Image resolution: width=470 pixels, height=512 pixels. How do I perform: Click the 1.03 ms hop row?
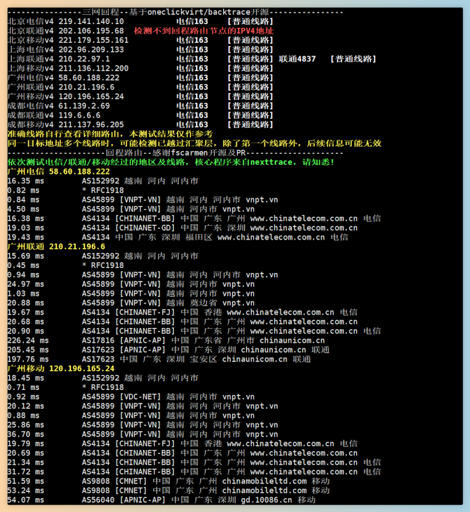click(x=131, y=294)
